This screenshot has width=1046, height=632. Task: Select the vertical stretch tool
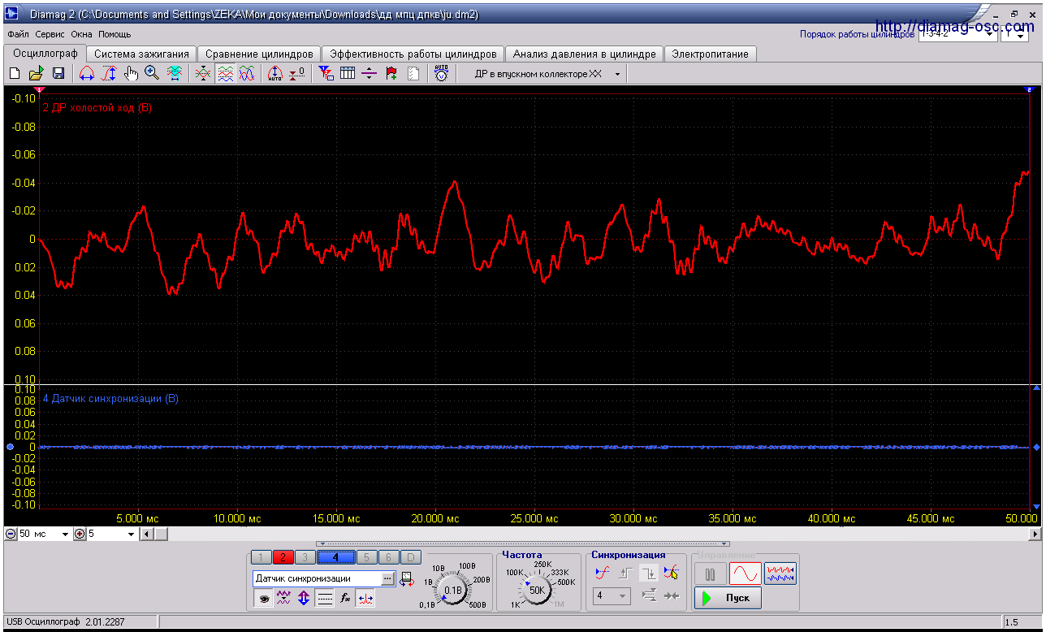pos(109,74)
